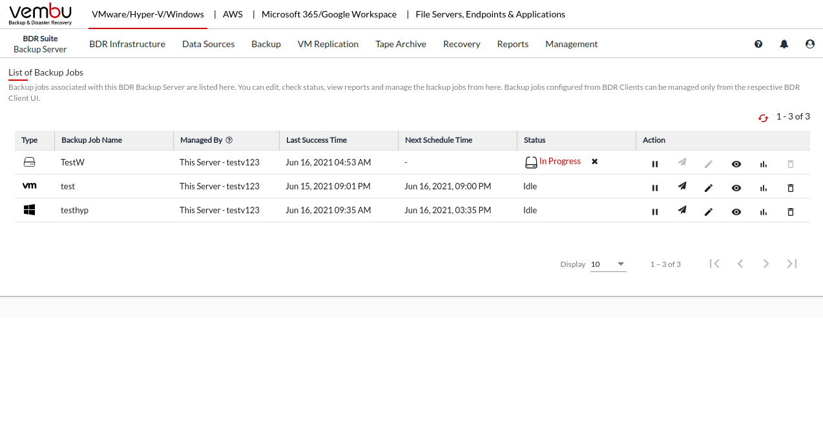
Task: View status of TestW job
Action: [736, 164]
